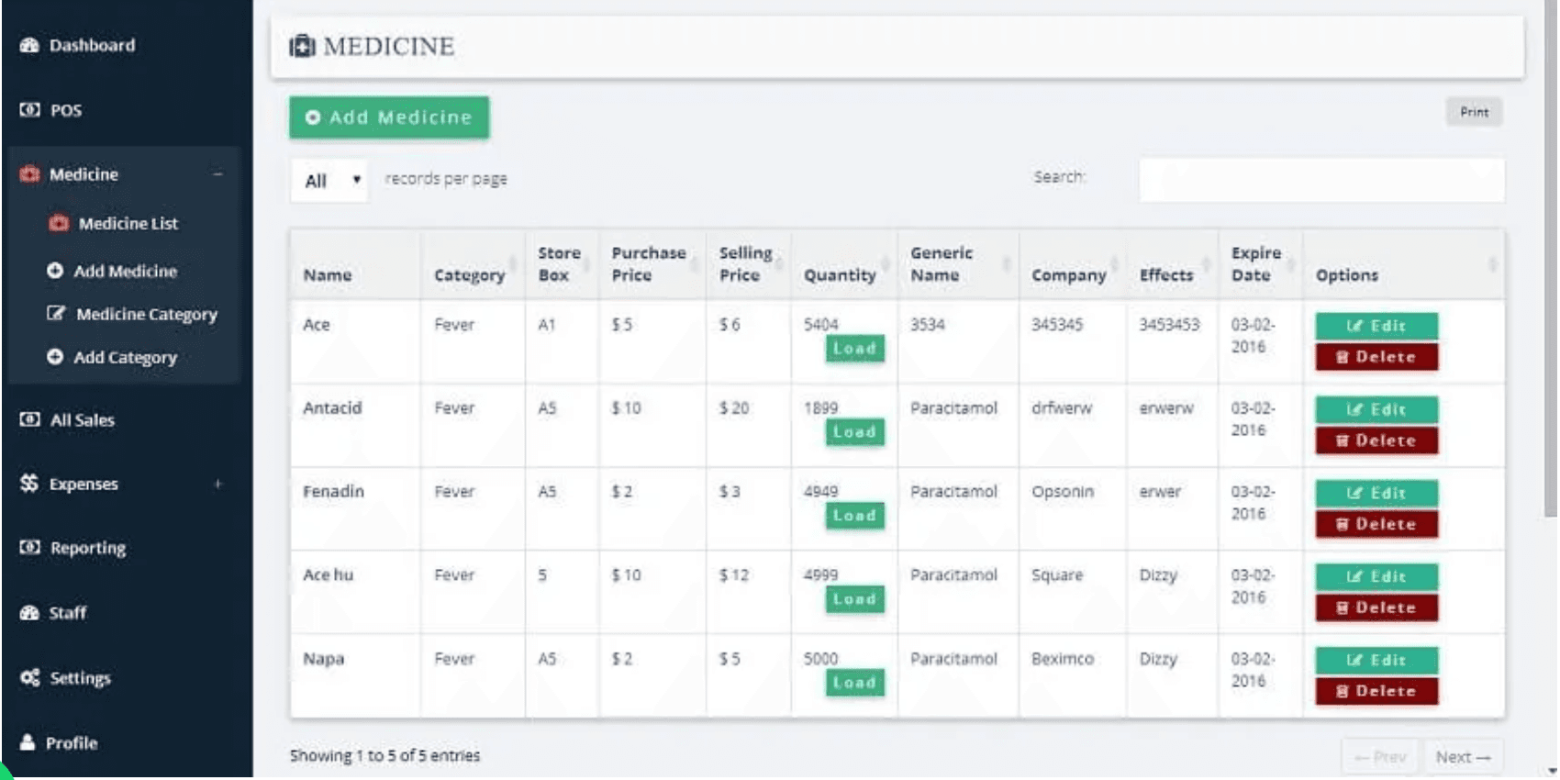Click the Medicine Category edit icon
The image size is (1560, 780).
[x=56, y=314]
